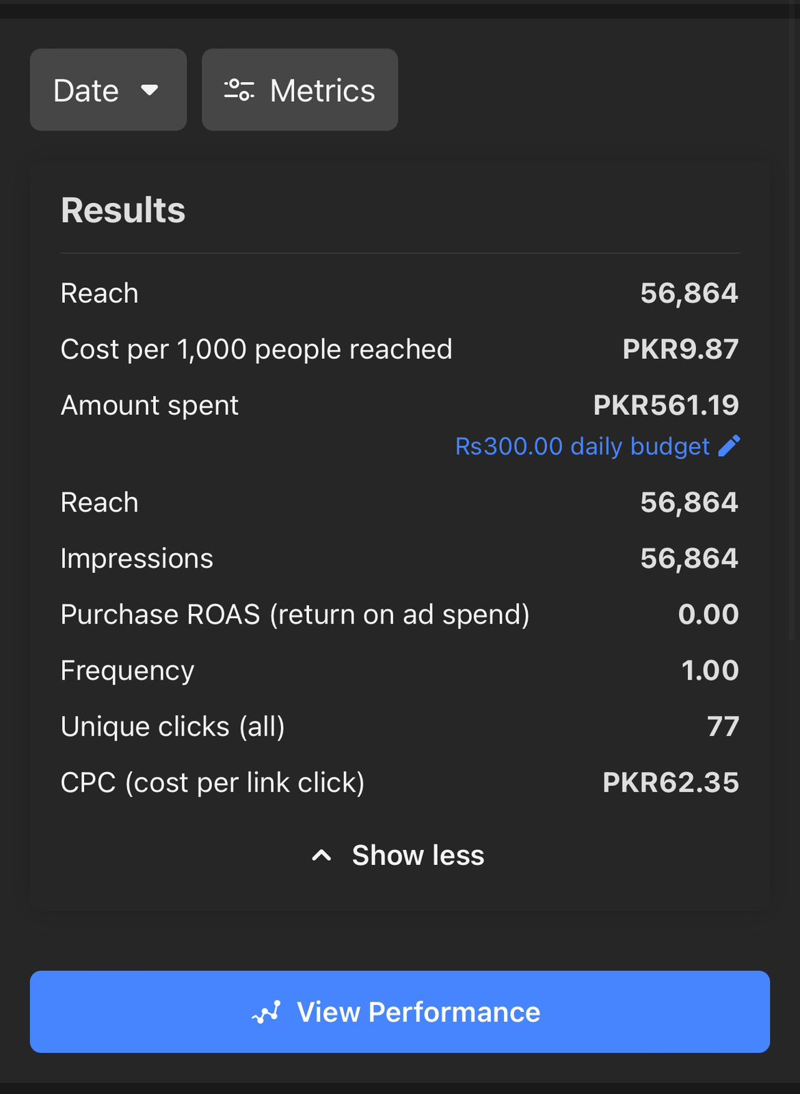Collapse the results with Show less text
The image size is (800, 1094).
[418, 855]
